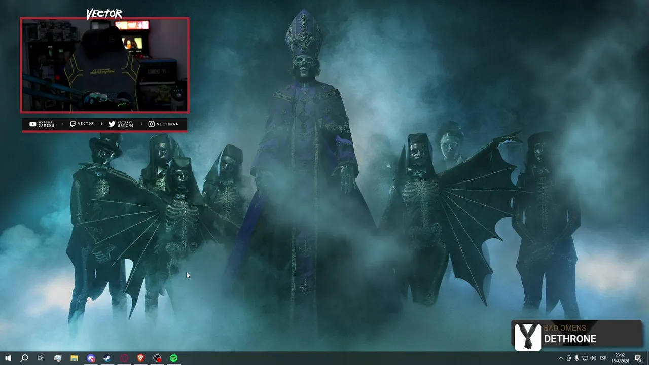The height and width of the screenshot is (365, 649).
Task: Open the volume speaker tray icon
Action: point(593,358)
